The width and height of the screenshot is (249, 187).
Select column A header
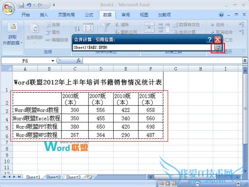coord(25,69)
